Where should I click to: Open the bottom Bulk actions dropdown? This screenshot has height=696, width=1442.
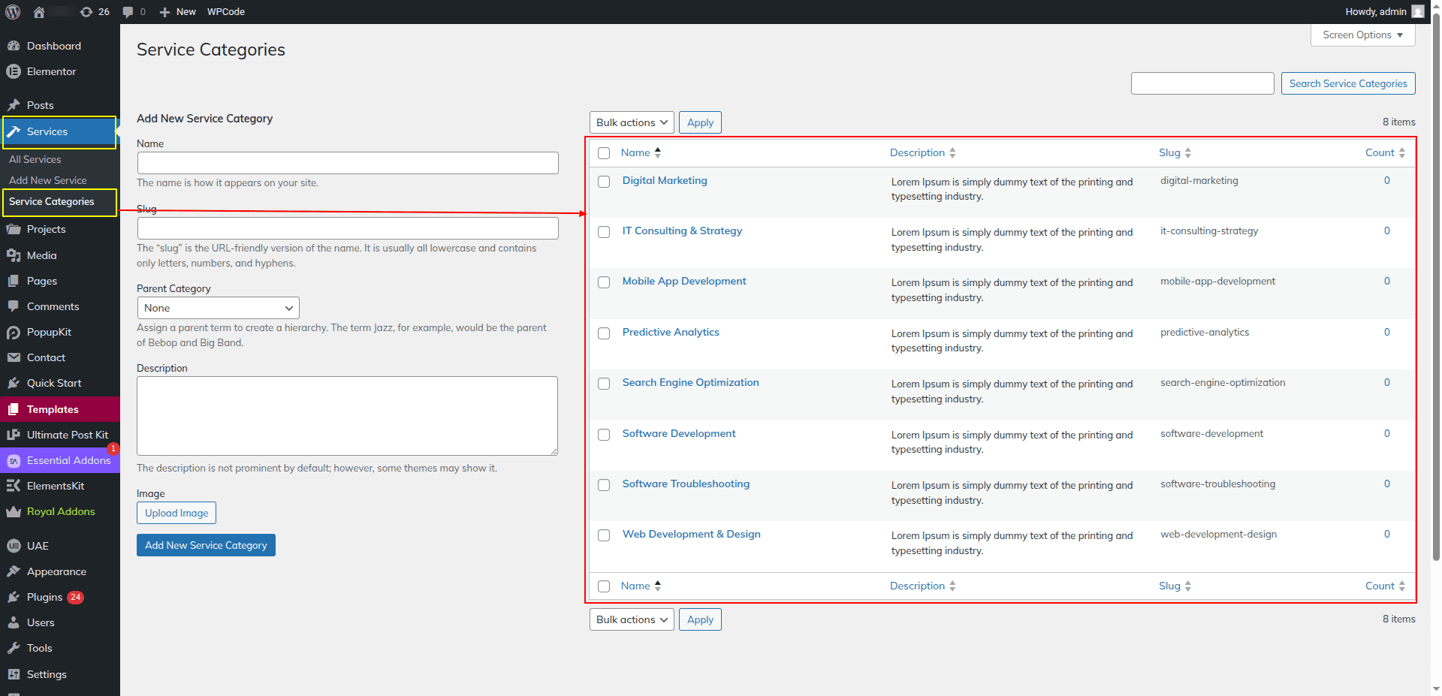(x=632, y=619)
